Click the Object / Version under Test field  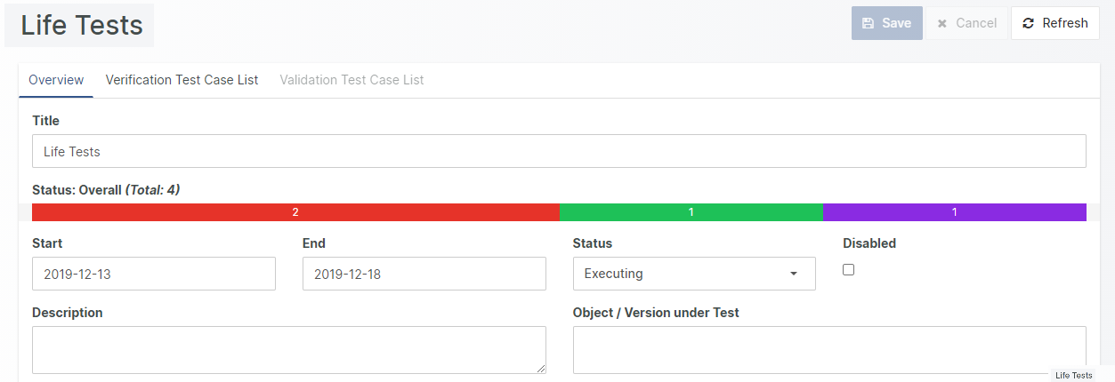point(828,349)
